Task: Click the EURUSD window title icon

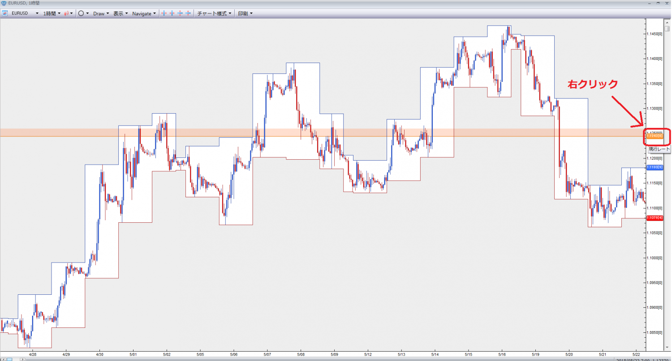Action: click(x=4, y=3)
